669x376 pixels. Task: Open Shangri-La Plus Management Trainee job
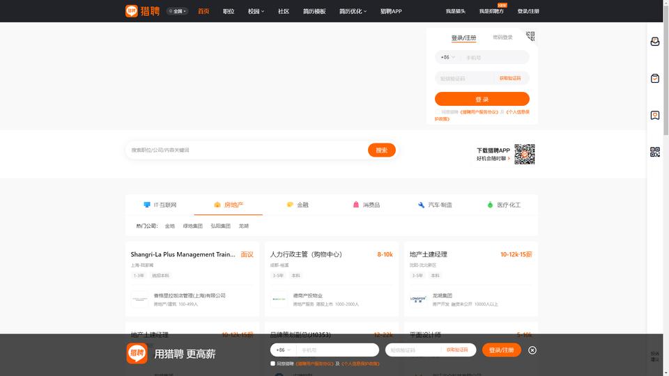[x=183, y=254]
